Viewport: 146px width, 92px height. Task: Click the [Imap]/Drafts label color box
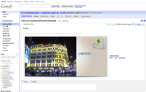[18, 39]
